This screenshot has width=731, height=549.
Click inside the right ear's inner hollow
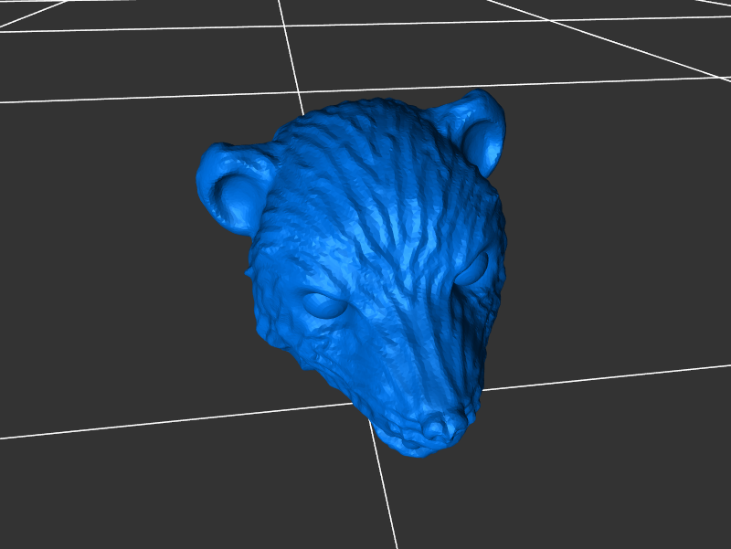coord(482,137)
